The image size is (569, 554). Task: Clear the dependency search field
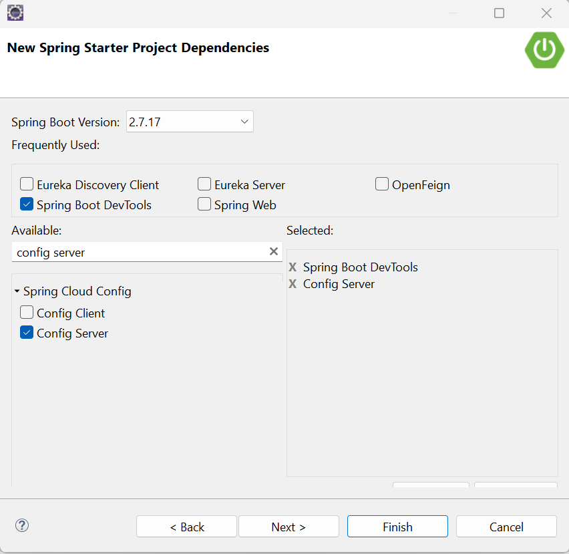pos(273,252)
